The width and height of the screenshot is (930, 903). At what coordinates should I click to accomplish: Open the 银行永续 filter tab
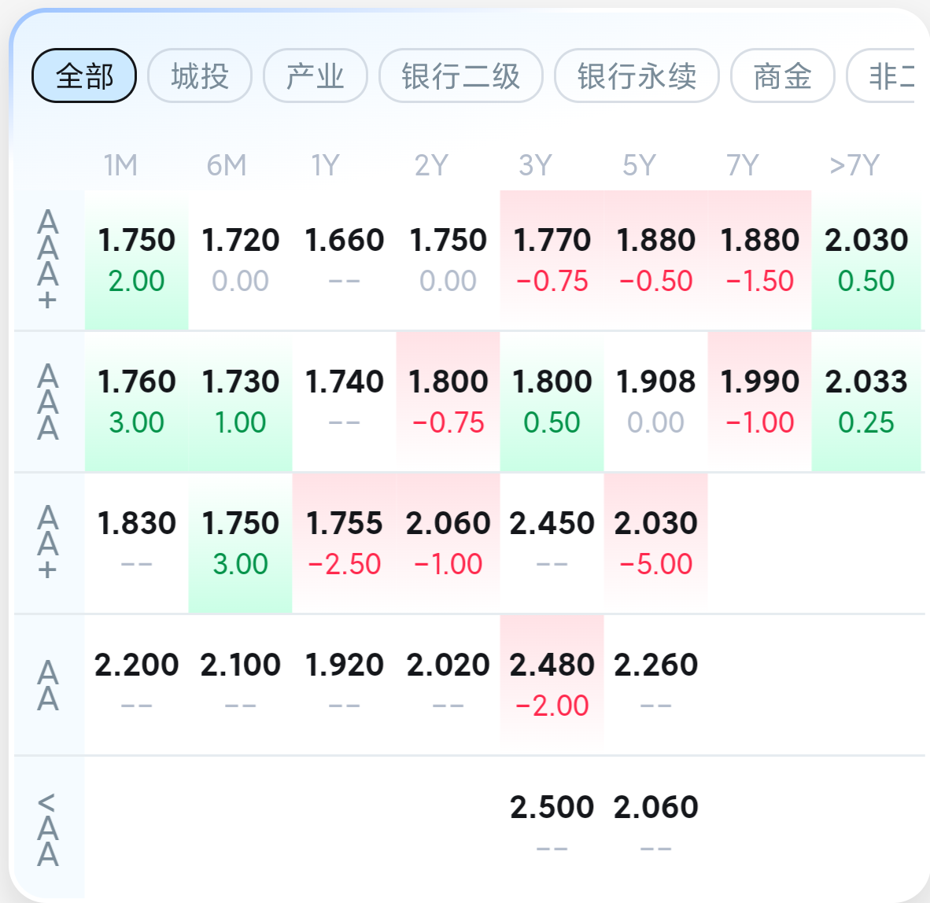(x=637, y=76)
